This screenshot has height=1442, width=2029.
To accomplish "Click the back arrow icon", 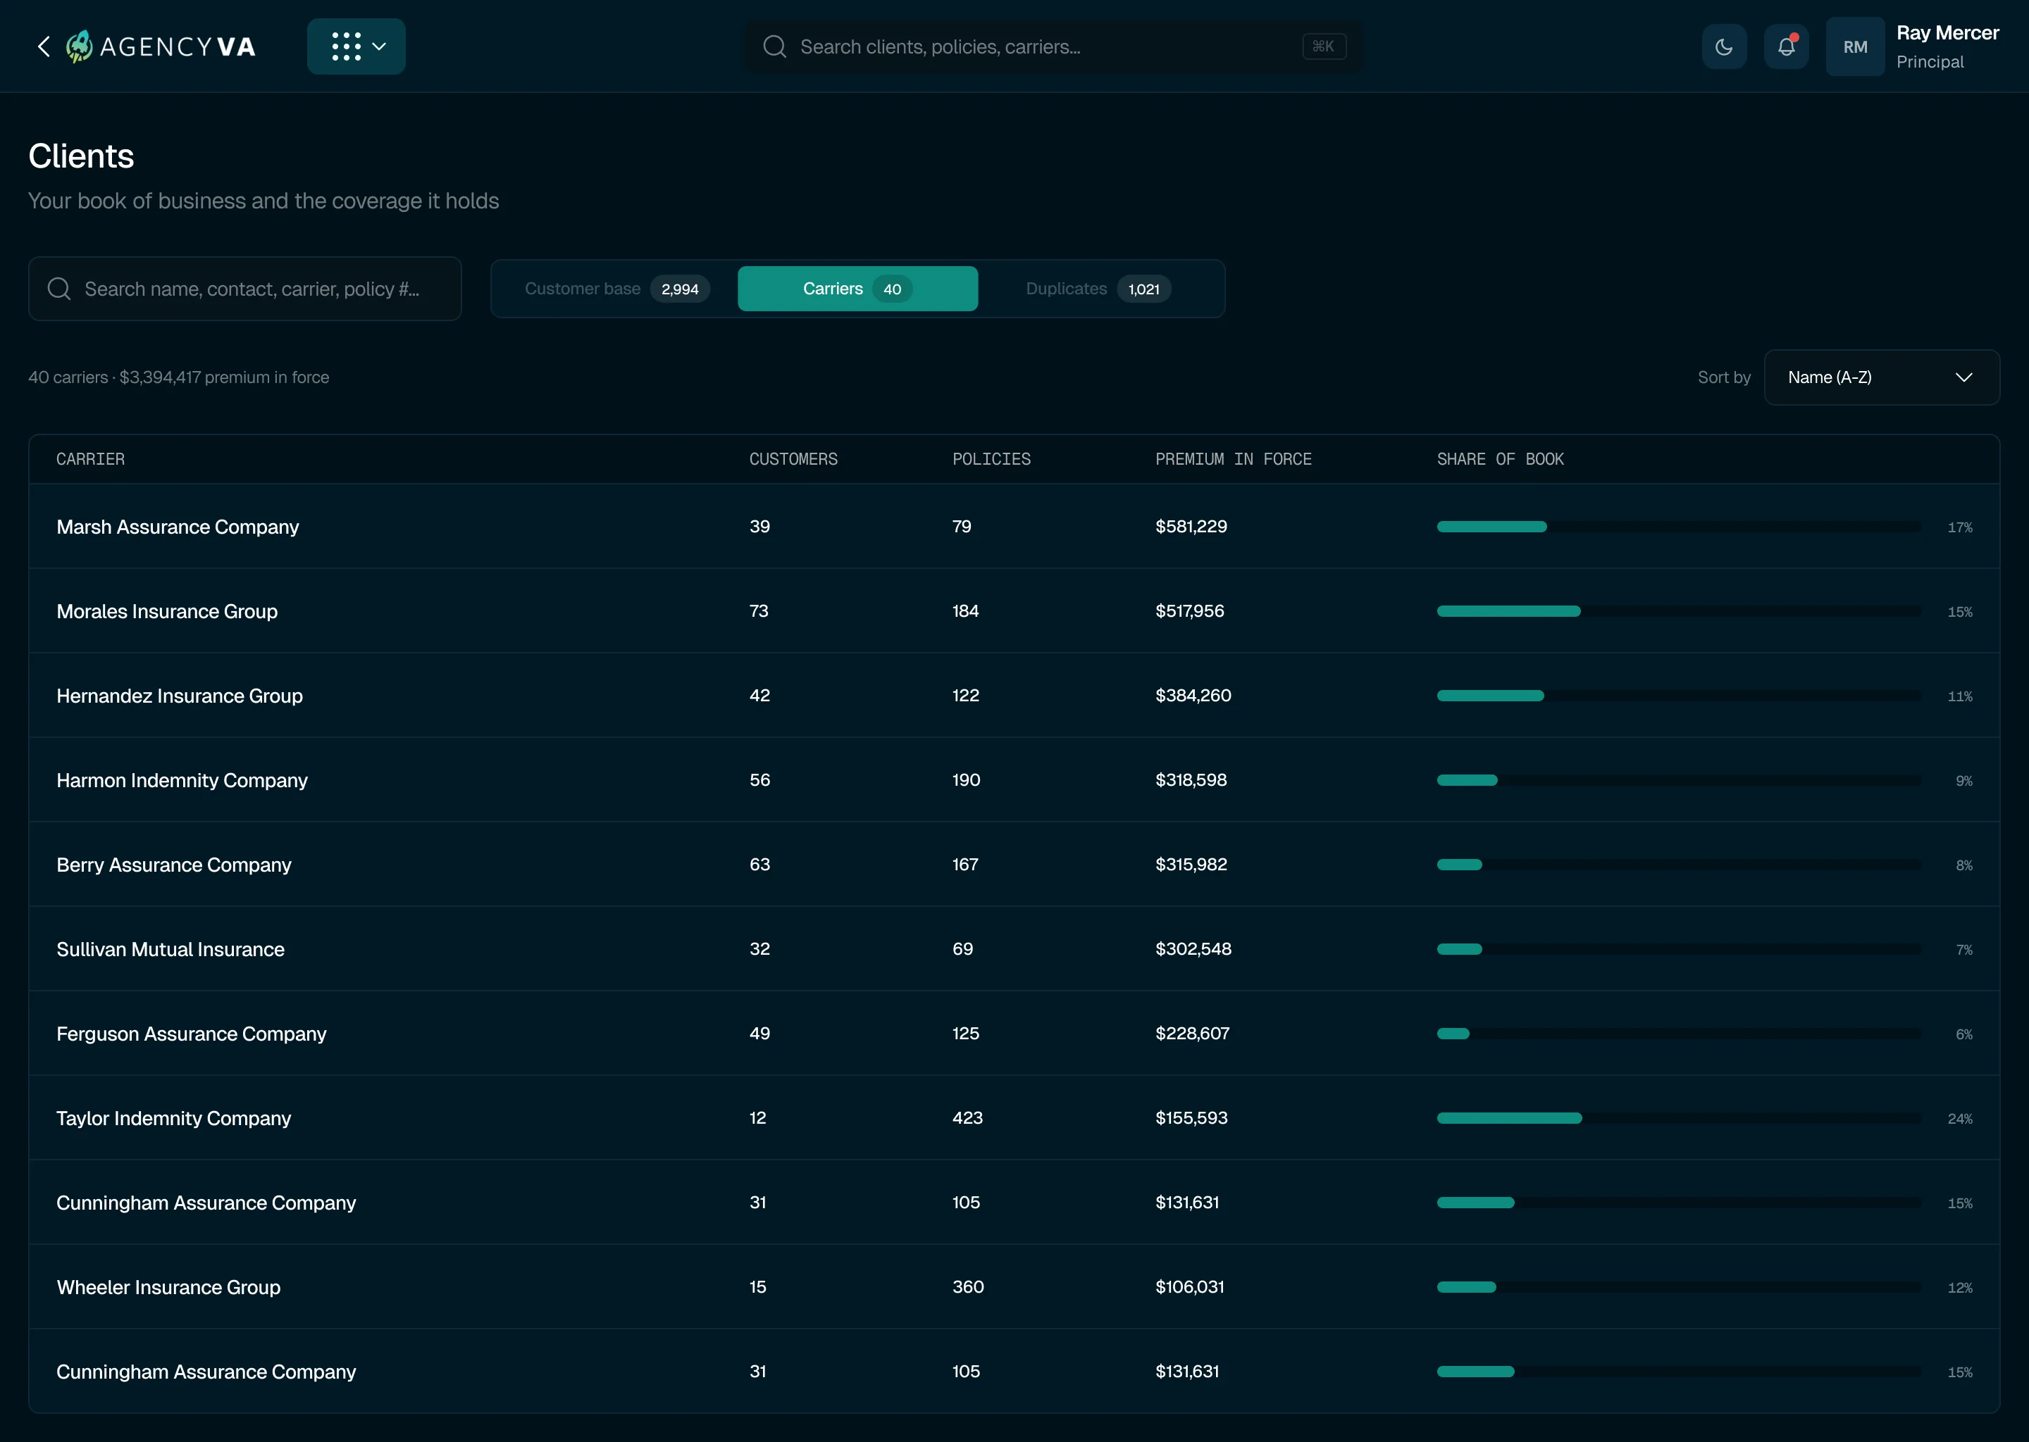I will (x=44, y=46).
